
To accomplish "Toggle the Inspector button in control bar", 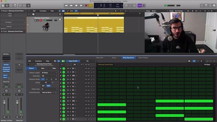I will click(7, 5).
